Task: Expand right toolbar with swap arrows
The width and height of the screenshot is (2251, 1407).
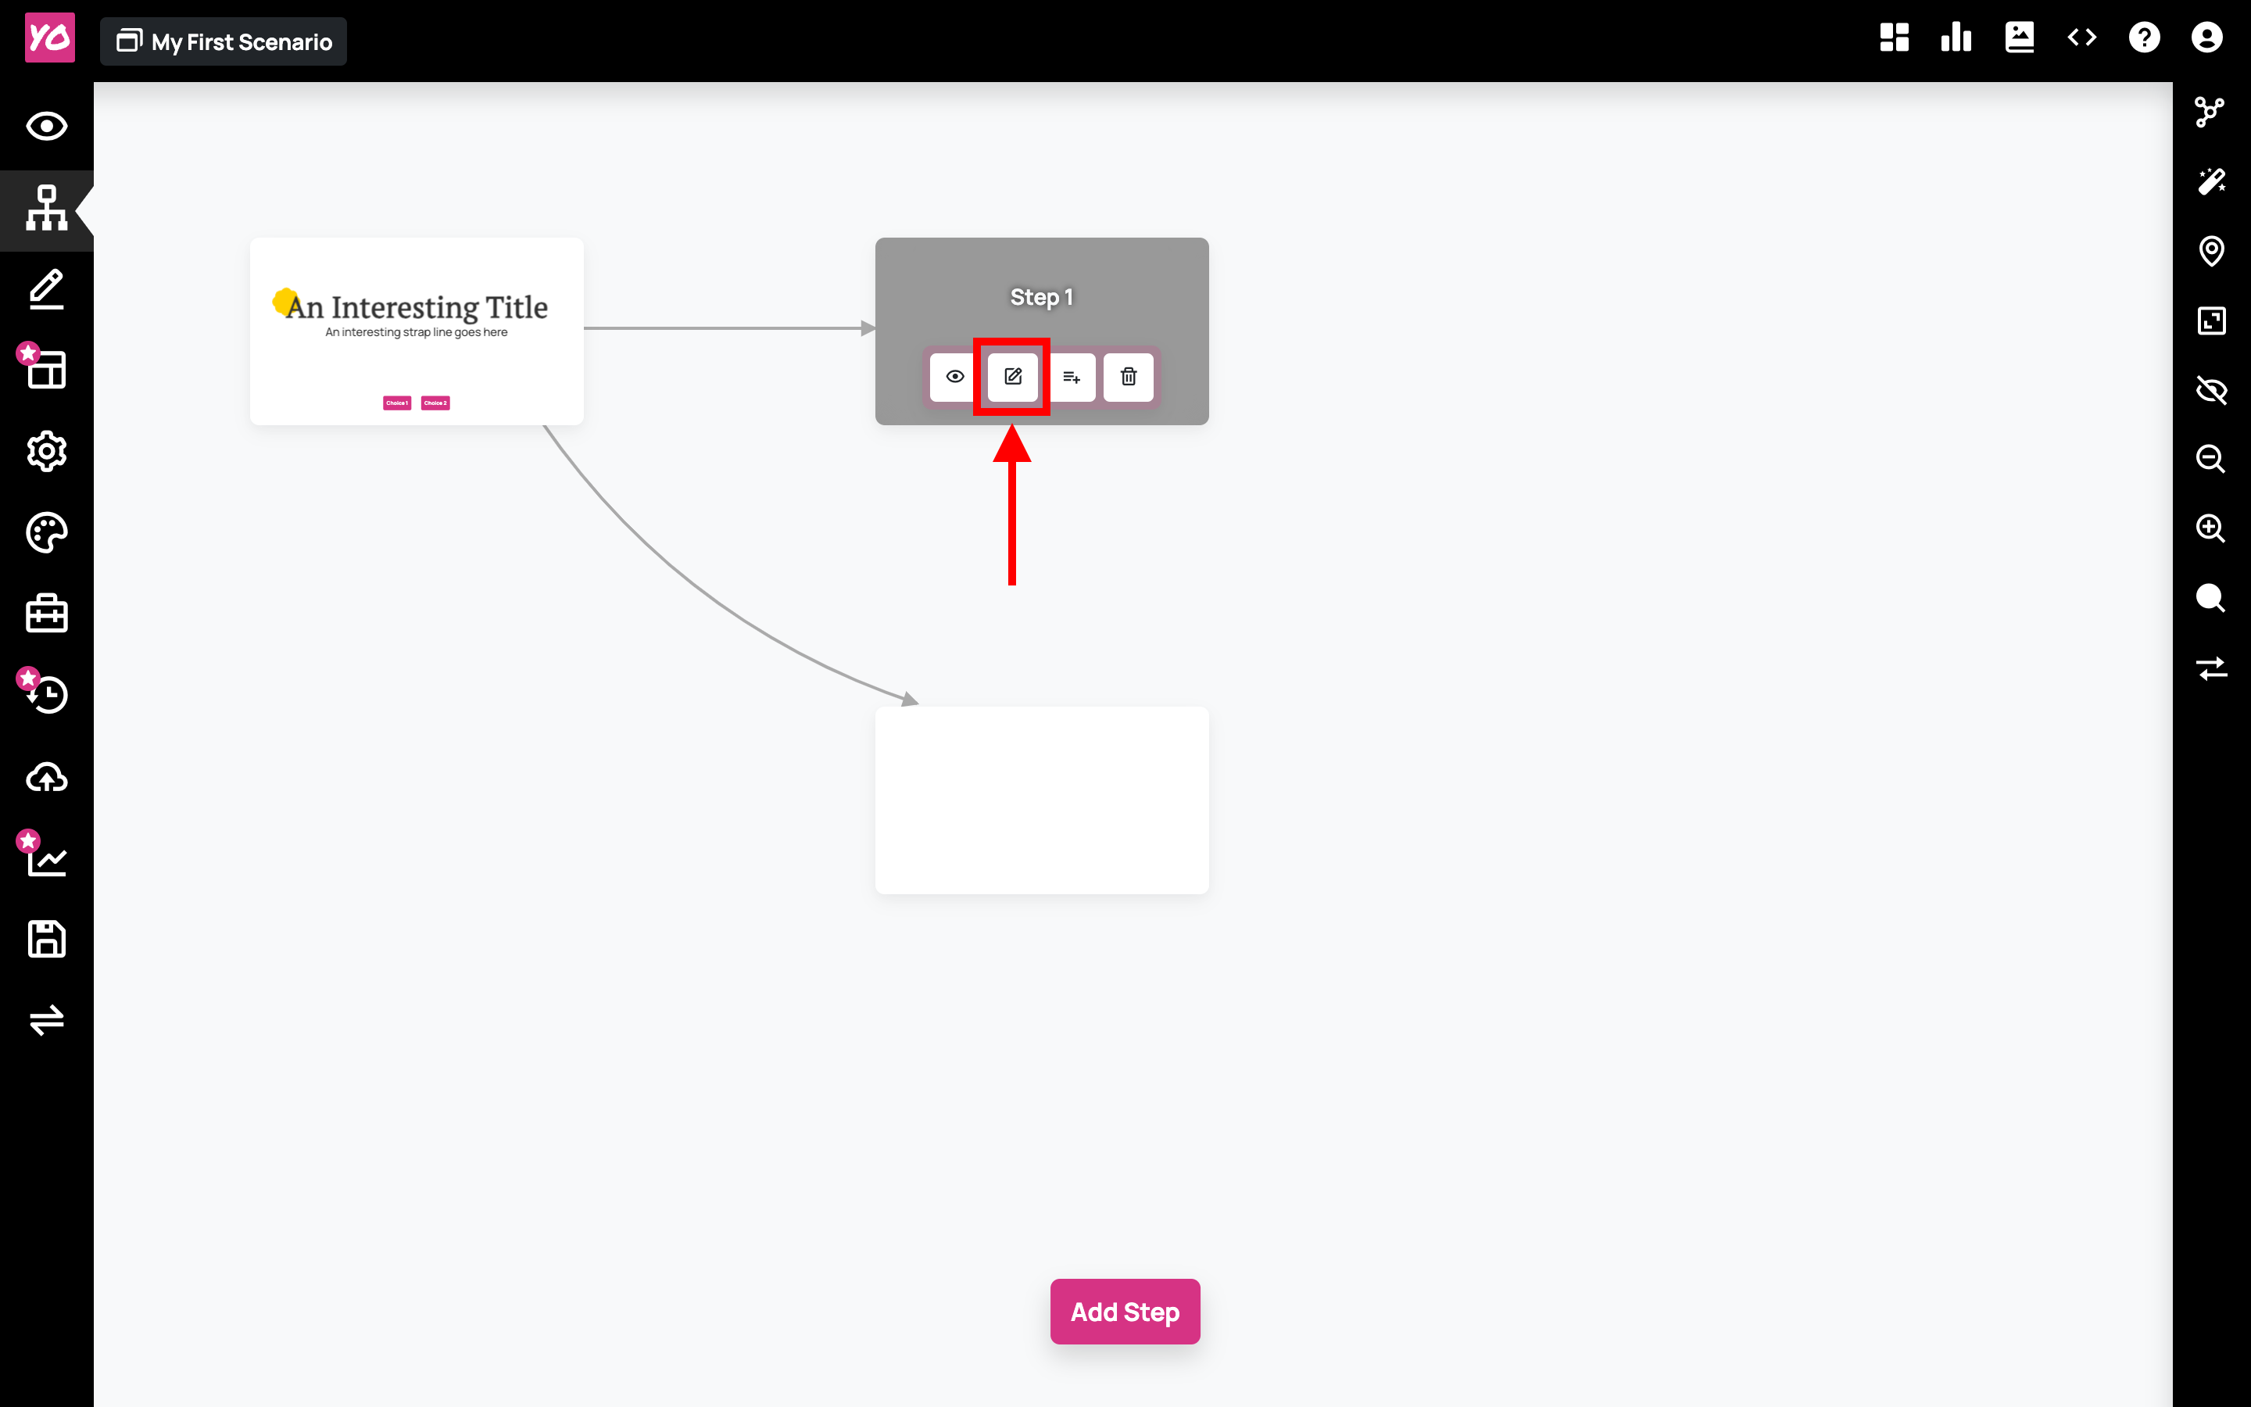Action: pos(2211,668)
